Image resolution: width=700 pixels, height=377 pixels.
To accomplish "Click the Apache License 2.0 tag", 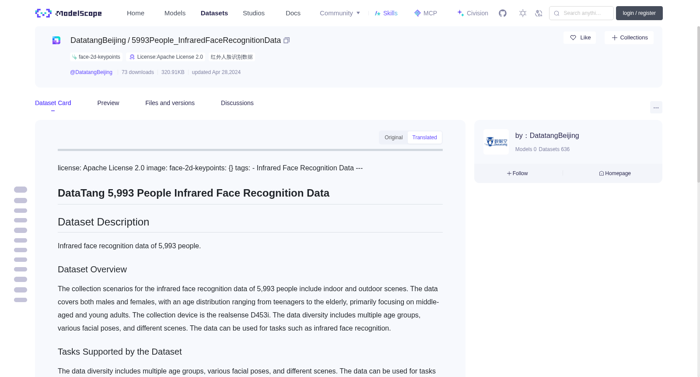I will point(166,57).
